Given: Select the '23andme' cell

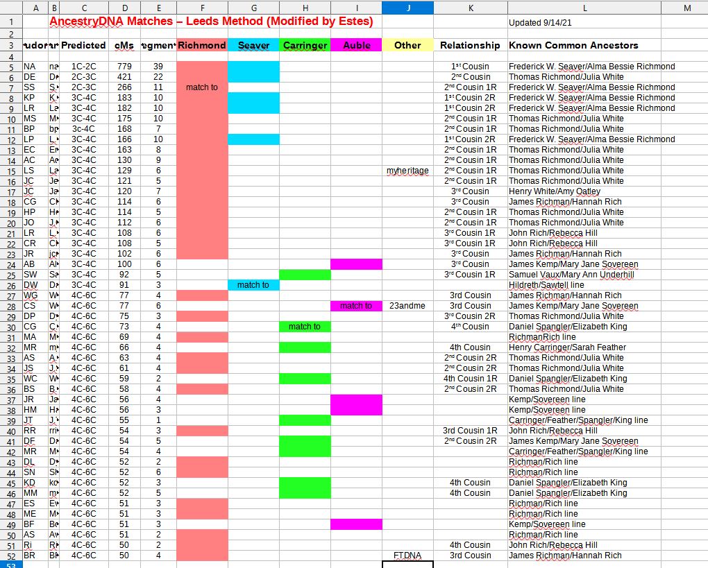Looking at the screenshot, I should click(x=407, y=305).
